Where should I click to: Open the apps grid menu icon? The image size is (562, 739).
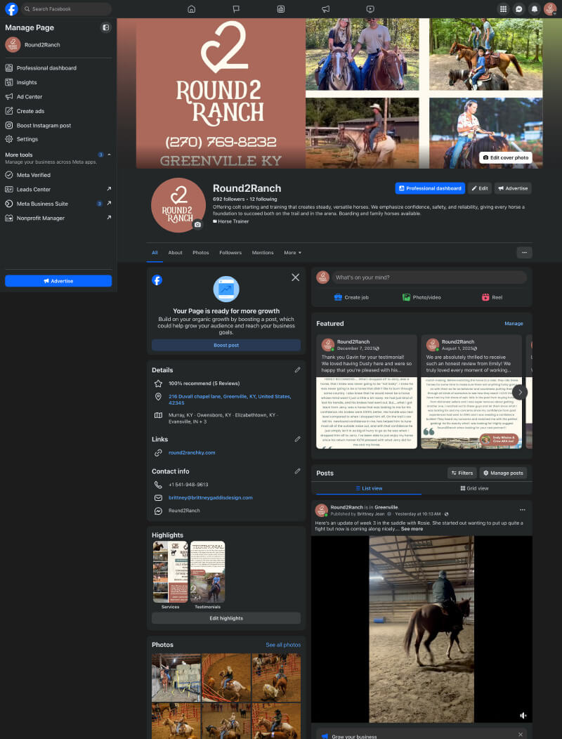[503, 9]
